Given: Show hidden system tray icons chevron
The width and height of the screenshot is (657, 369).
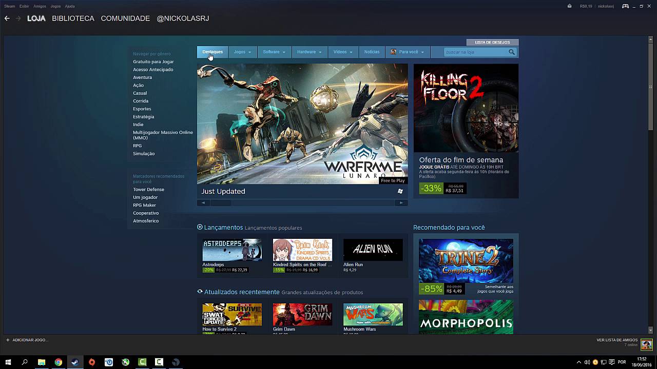Looking at the screenshot, I should pyautogui.click(x=579, y=362).
